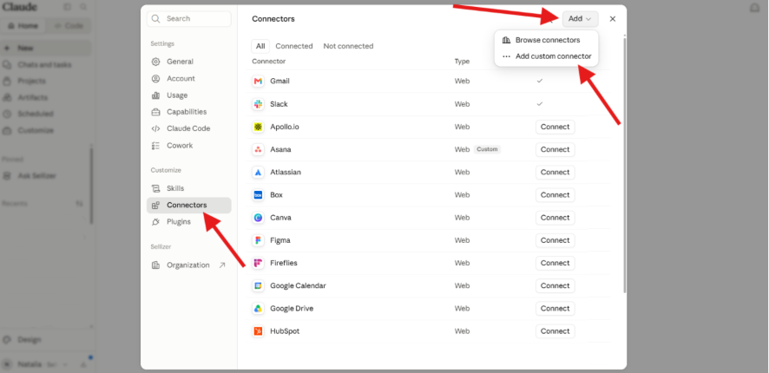
Task: Switch to the Connected filter tab
Action: click(x=293, y=46)
